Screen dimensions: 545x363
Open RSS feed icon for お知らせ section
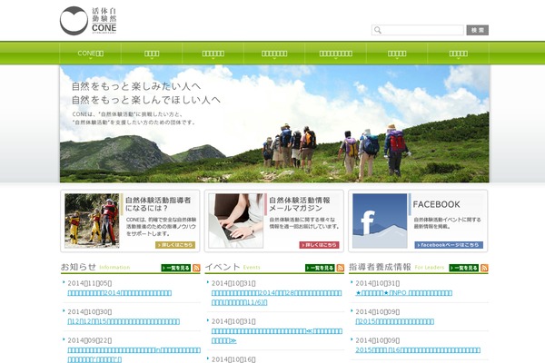(x=196, y=268)
